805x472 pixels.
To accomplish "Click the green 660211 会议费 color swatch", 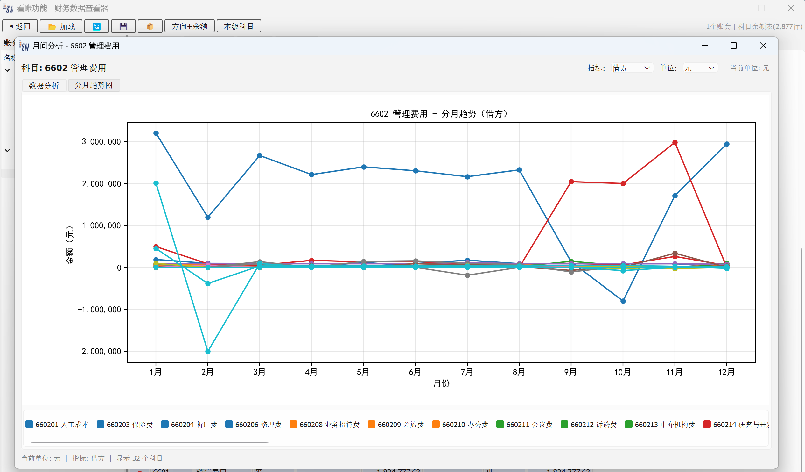I will point(500,424).
